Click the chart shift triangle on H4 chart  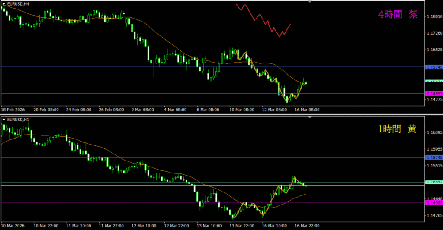pos(309,2)
